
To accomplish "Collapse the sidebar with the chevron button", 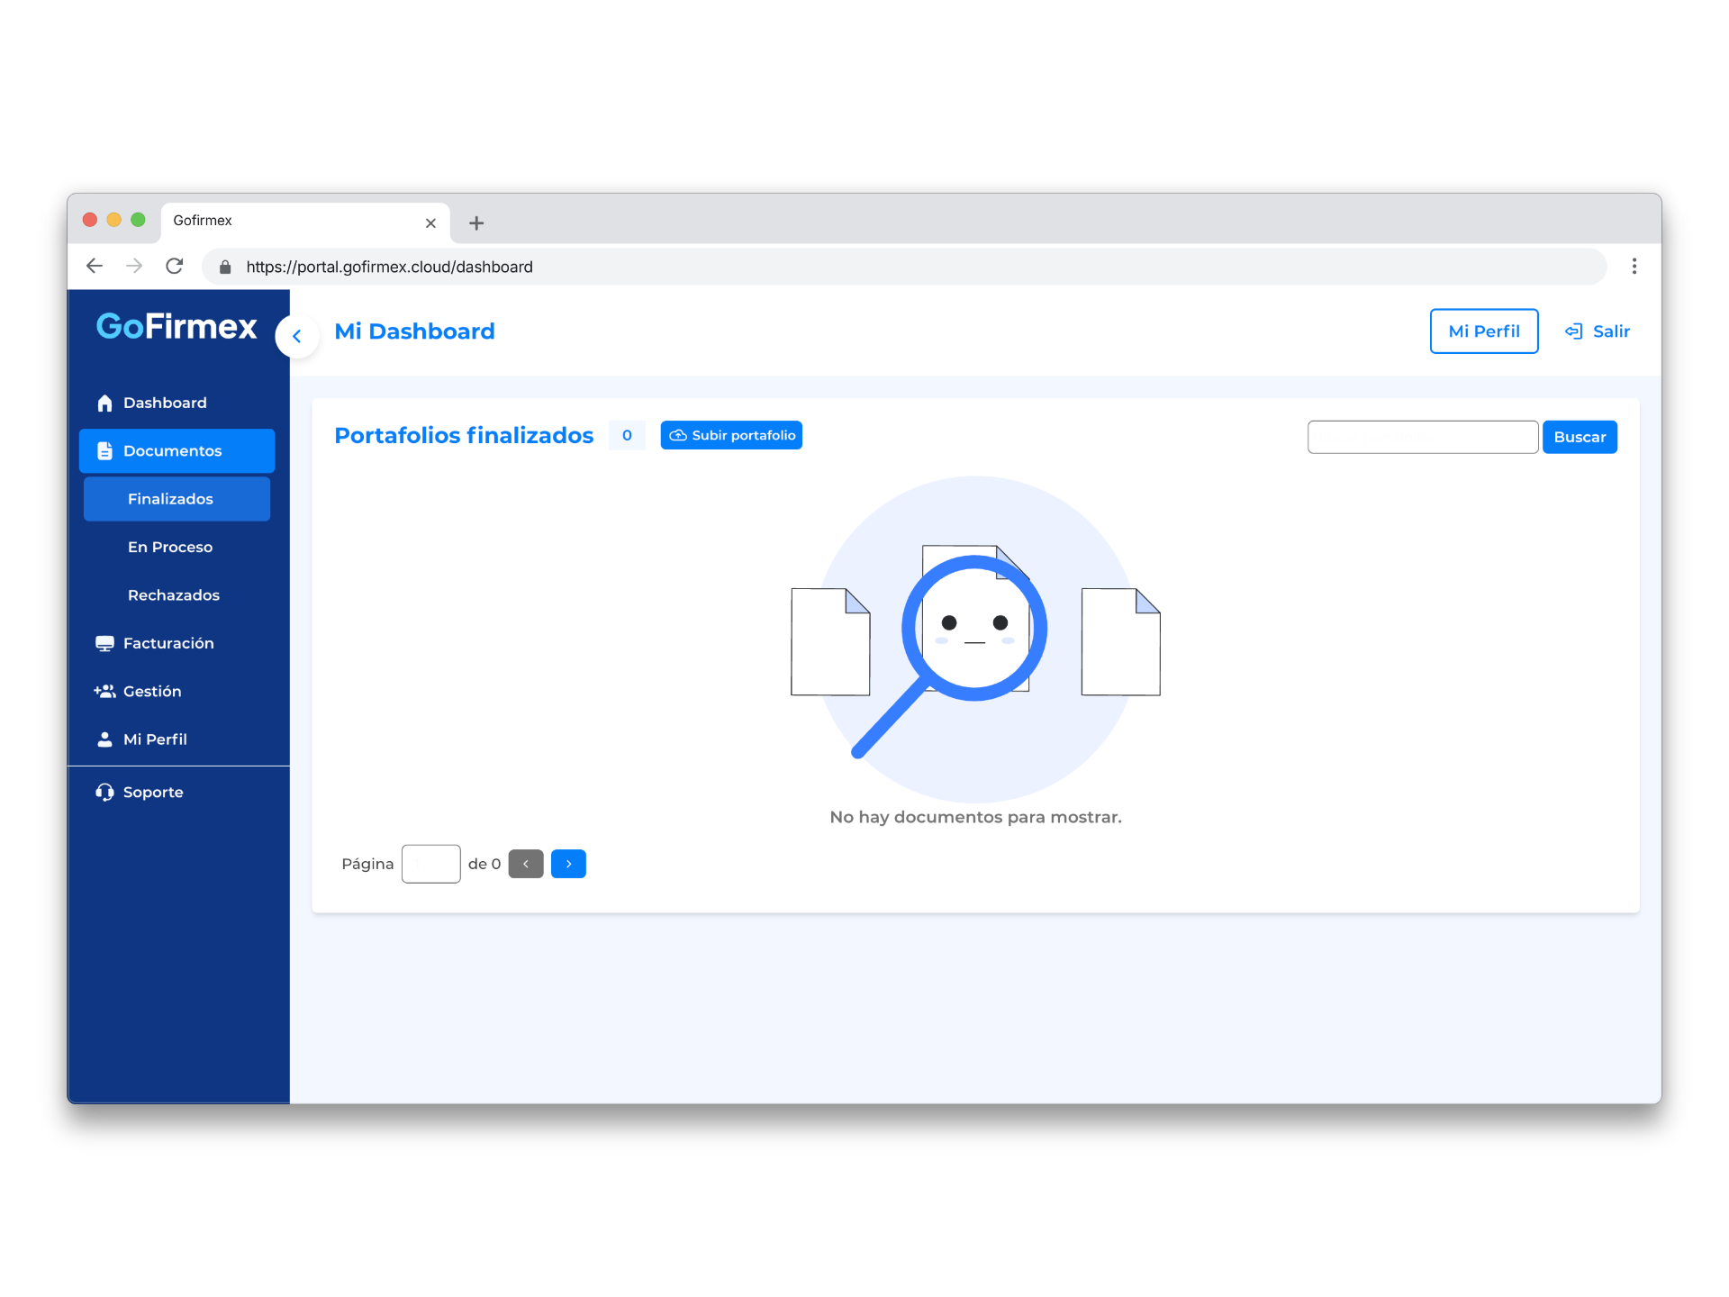I will pyautogui.click(x=296, y=336).
